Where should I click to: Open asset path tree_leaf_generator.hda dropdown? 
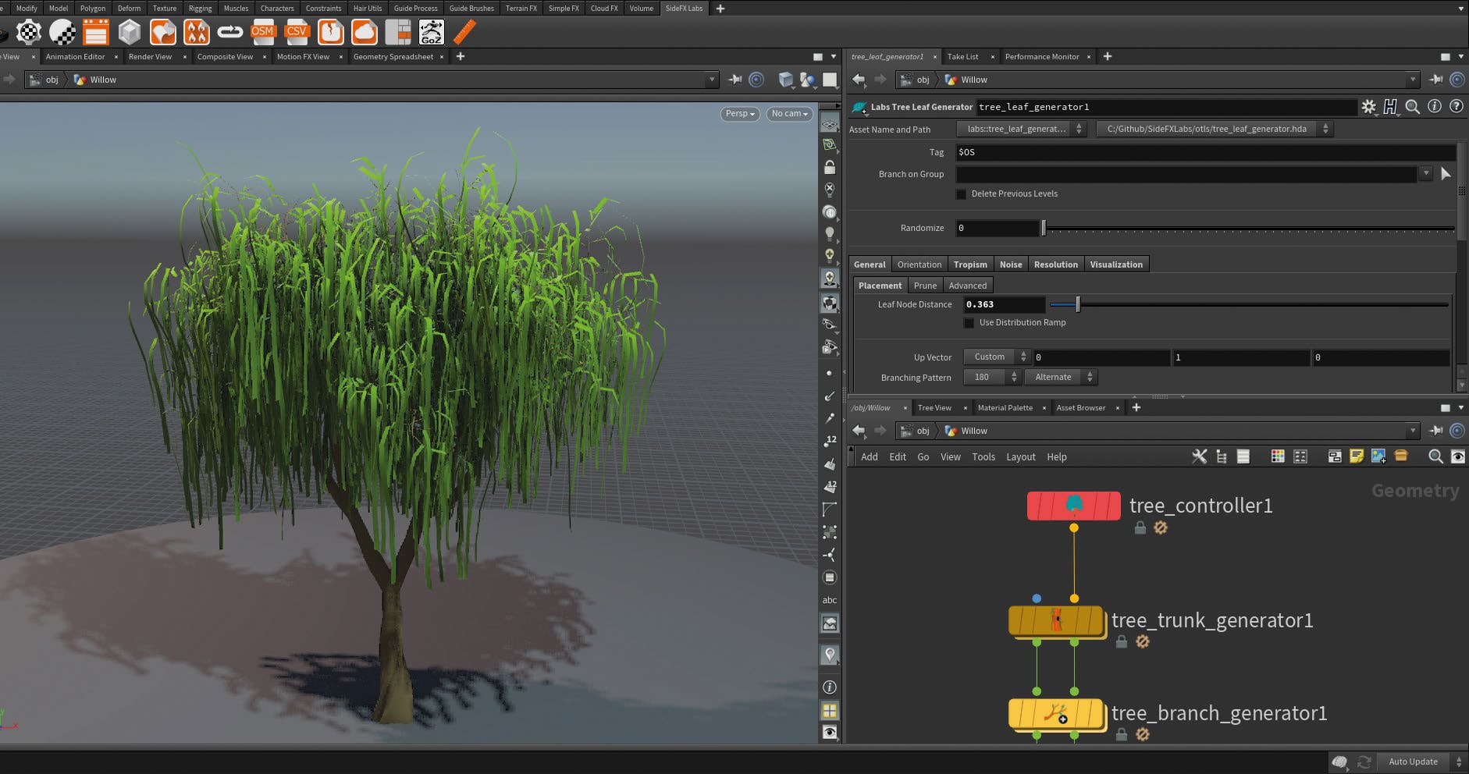point(1215,129)
